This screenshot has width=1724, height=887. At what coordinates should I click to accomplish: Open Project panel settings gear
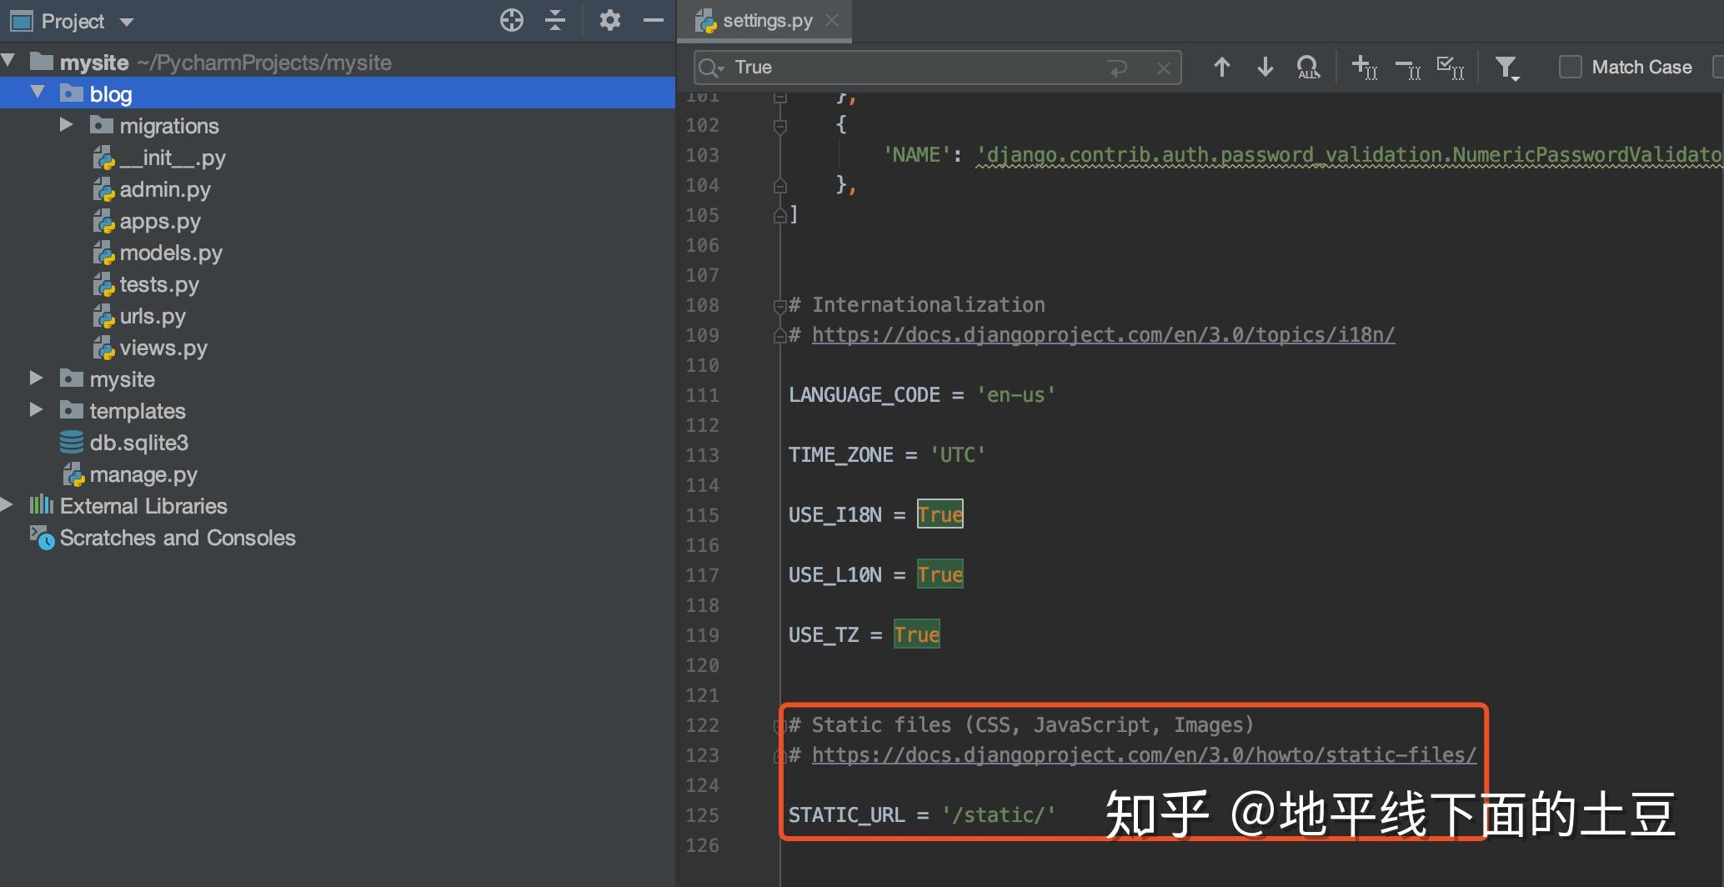[610, 20]
